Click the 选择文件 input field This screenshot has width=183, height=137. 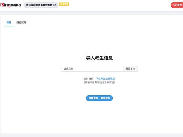tap(92, 68)
